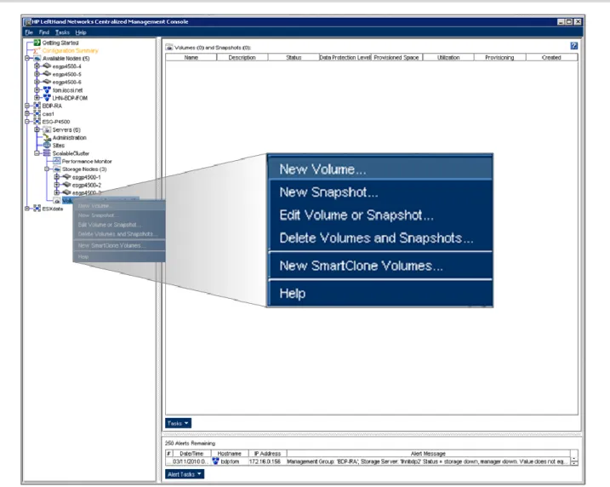Collapse the ScalableCluster branch
Image resolution: width=610 pixels, height=487 pixels.
(x=37, y=153)
